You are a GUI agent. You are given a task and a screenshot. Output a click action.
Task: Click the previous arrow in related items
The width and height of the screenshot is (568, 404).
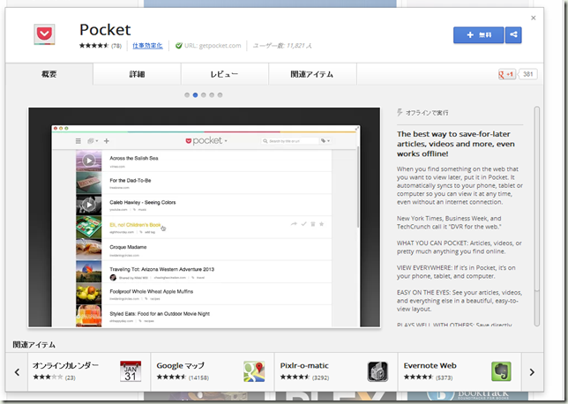click(17, 372)
